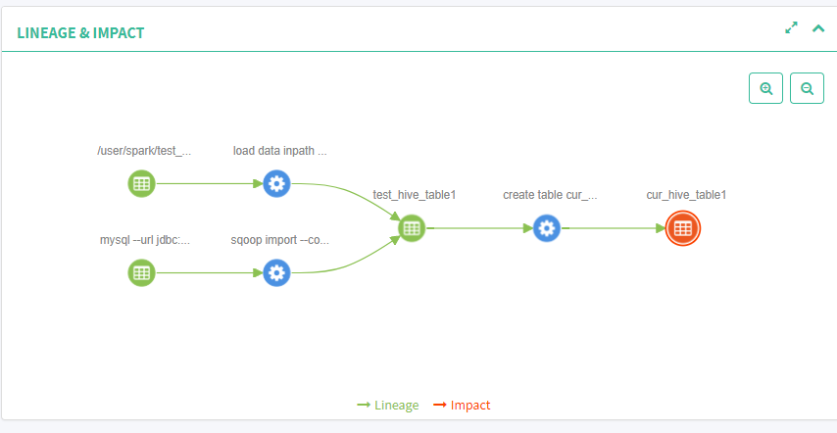Click the /user/spark/test_ dataset node icon
This screenshot has height=433, width=837.
coord(142,183)
